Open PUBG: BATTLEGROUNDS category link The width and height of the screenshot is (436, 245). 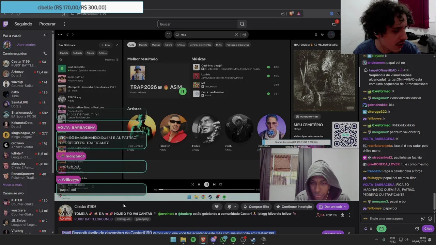93,219
